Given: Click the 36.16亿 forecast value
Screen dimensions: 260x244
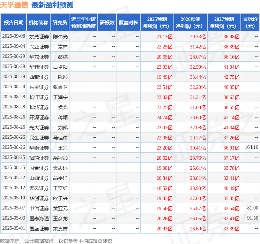Looking at the screenshot, I should [231, 57].
